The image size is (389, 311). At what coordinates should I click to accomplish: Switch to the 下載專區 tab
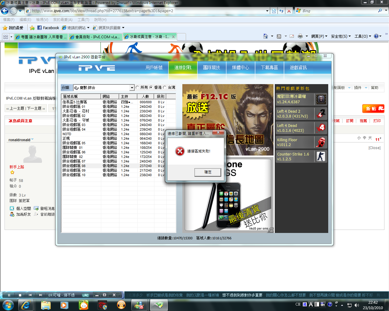pos(269,67)
